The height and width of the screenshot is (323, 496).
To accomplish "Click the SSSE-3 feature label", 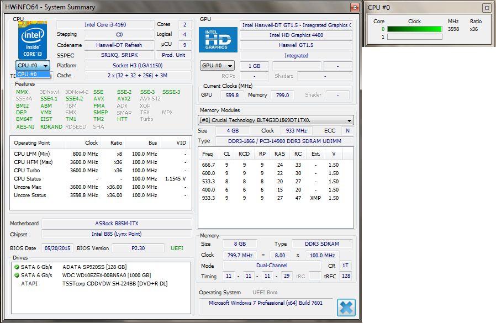I will 171,92.
